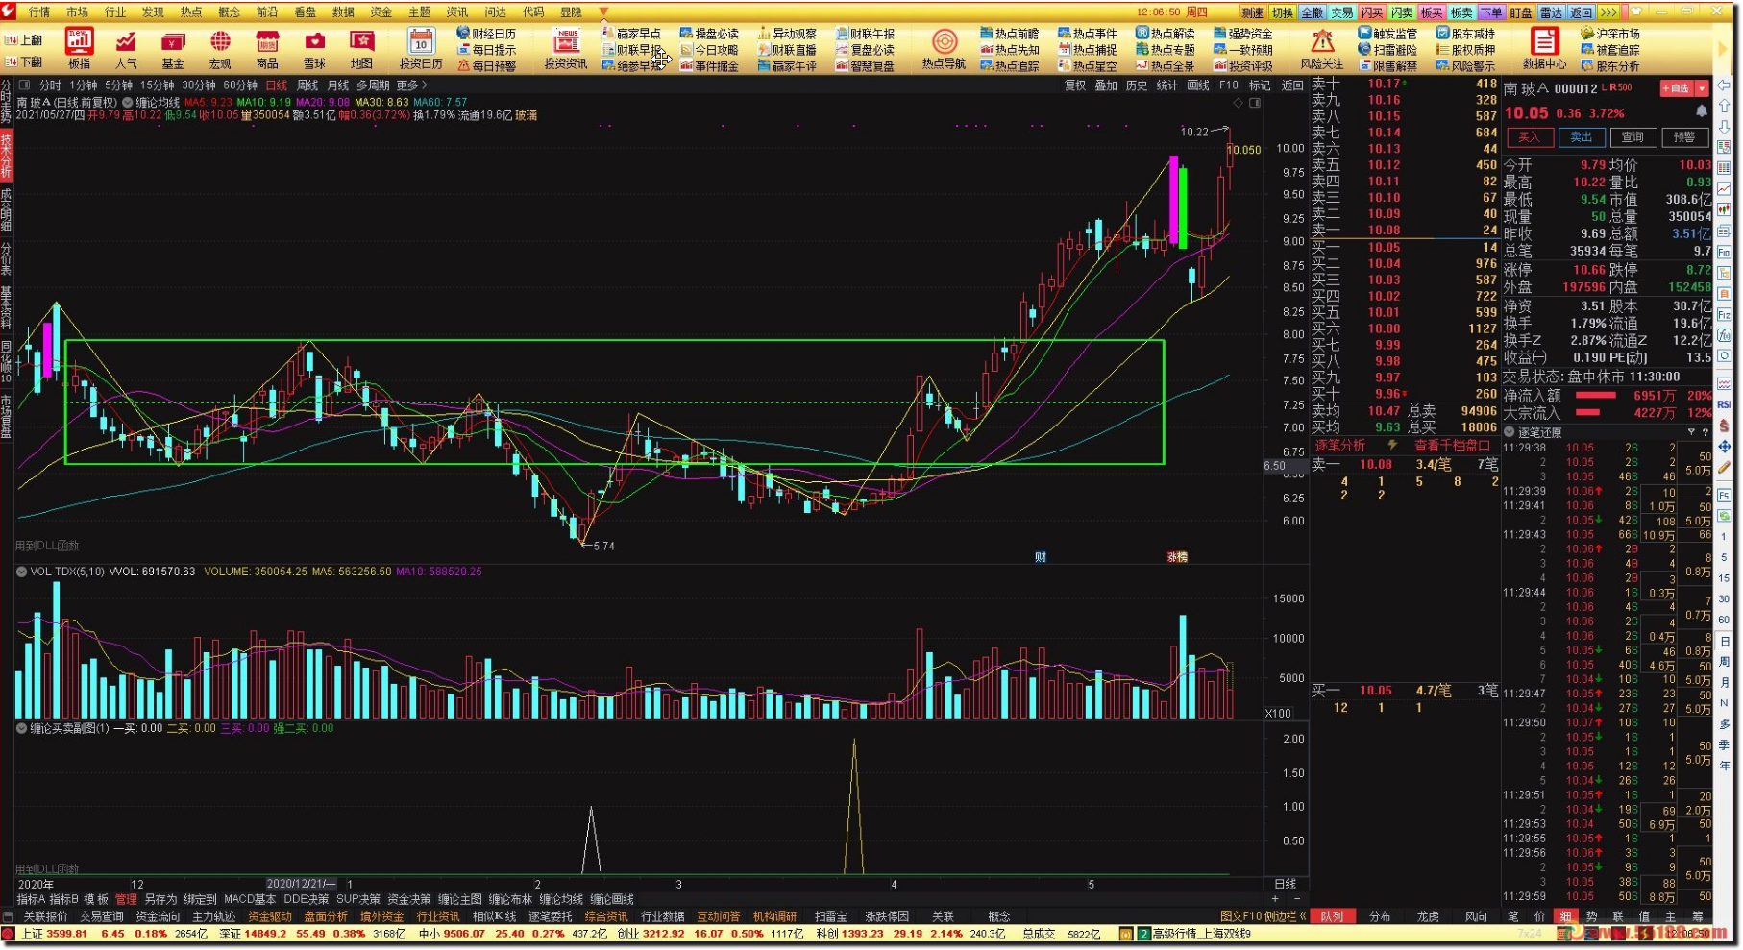The height and width of the screenshot is (950, 1743).
Task: Open 逐笔还原 filter dropdown arrow
Action: click(x=1693, y=432)
